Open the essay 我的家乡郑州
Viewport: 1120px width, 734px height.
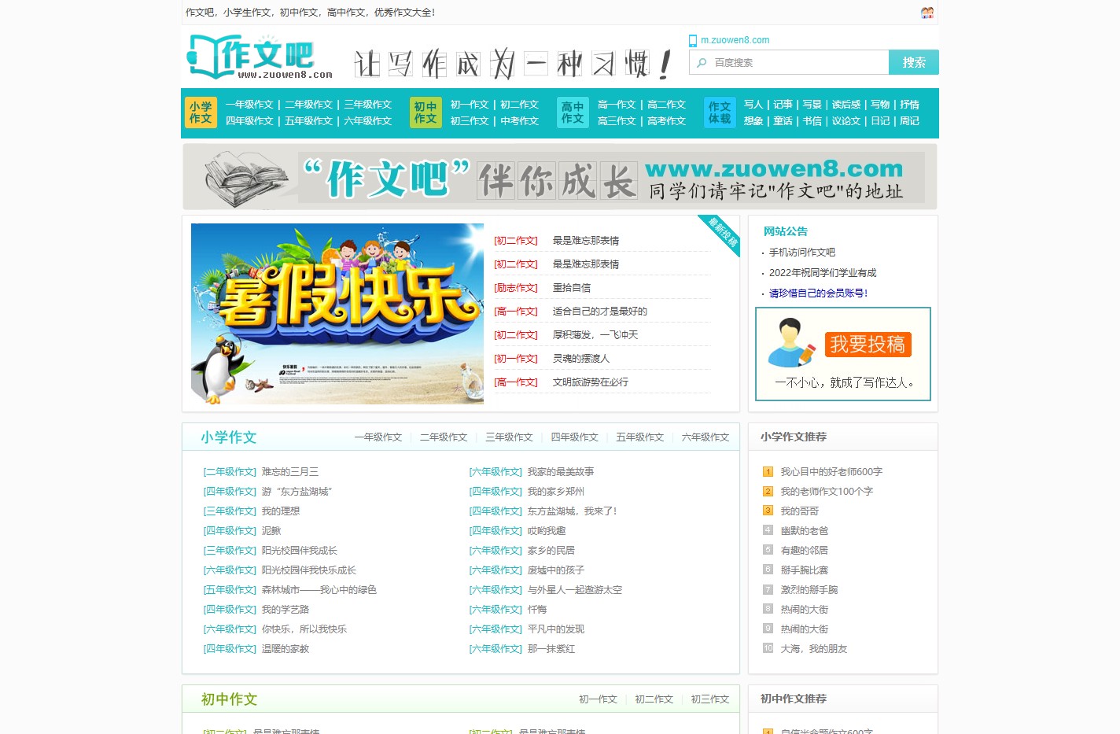coord(556,492)
